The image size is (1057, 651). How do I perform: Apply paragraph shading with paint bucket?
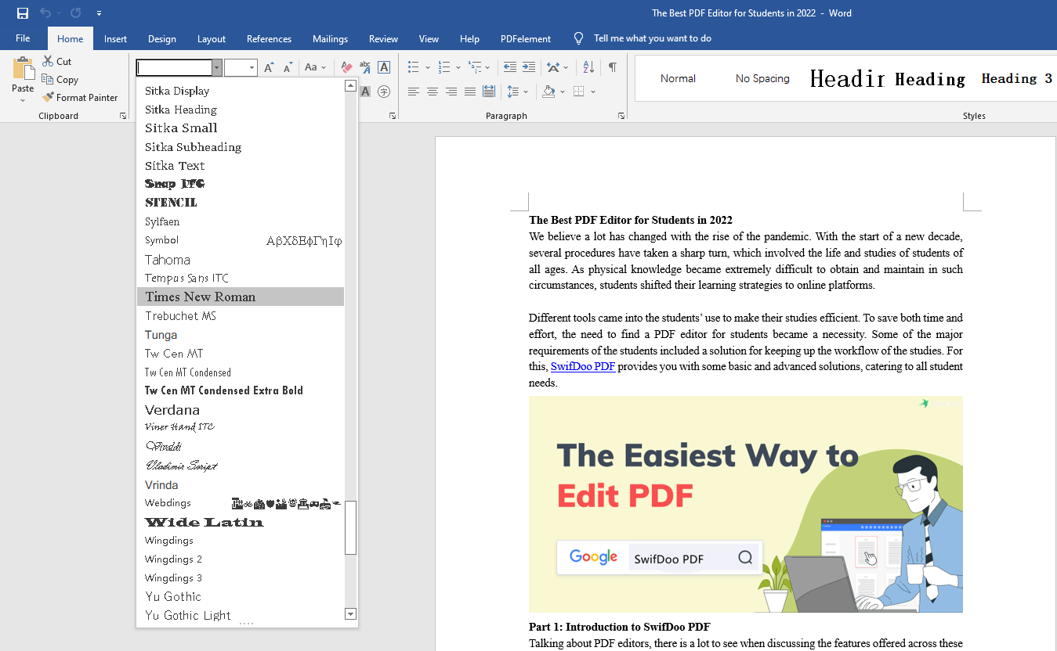pyautogui.click(x=548, y=92)
